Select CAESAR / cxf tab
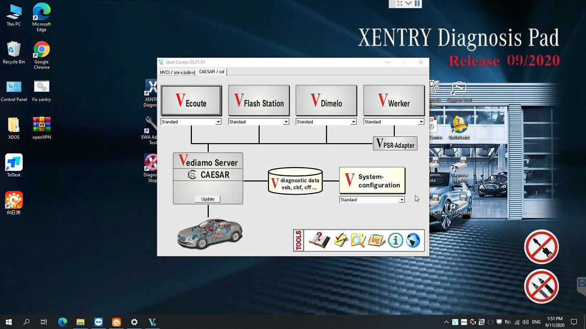Viewport: 586px width, 329px height. (212, 72)
